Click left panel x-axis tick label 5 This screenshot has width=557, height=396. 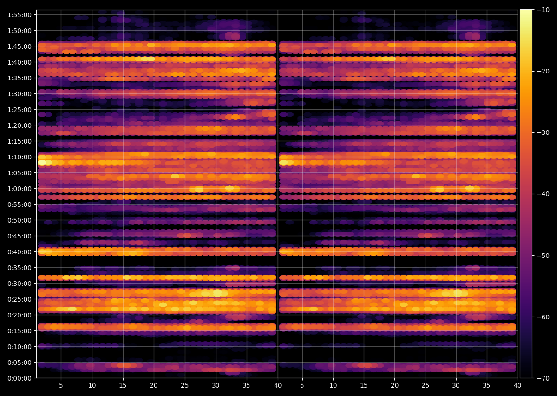pyautogui.click(x=61, y=386)
